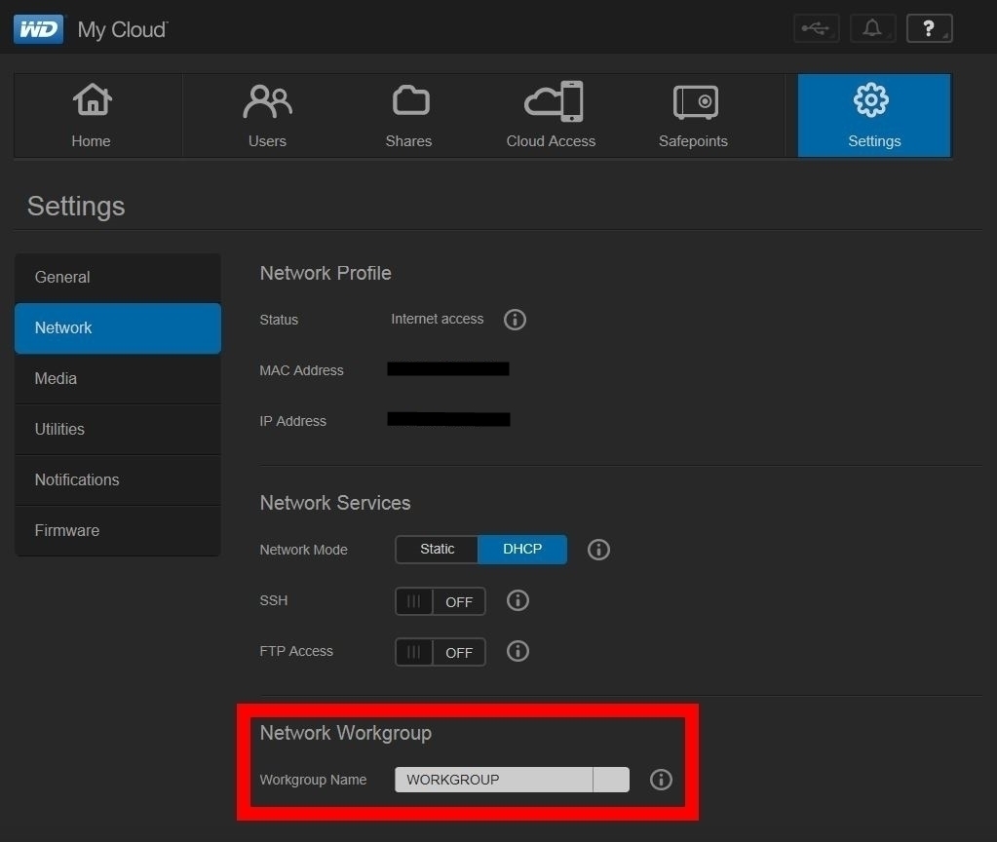This screenshot has height=842, width=997.
Task: Switch to the Cloud Access tab
Action: tap(551, 116)
